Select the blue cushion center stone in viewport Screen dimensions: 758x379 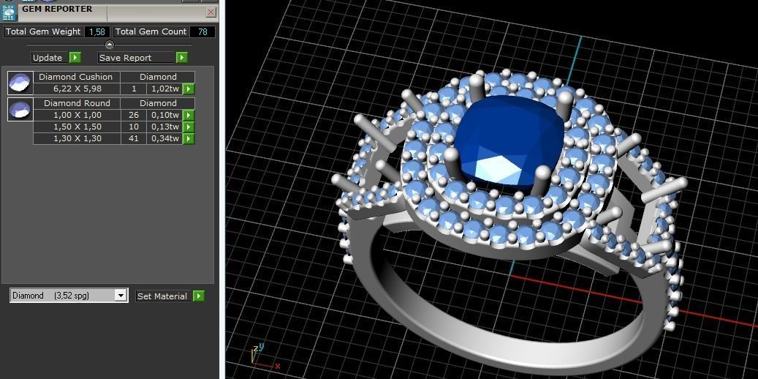[x=509, y=140]
